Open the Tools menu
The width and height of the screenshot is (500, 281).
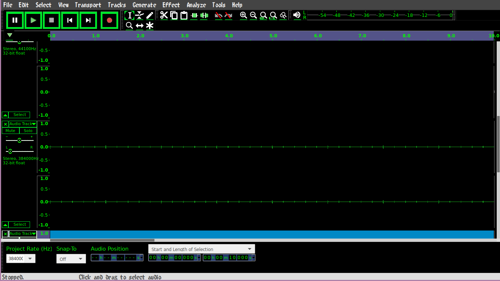coord(219,5)
